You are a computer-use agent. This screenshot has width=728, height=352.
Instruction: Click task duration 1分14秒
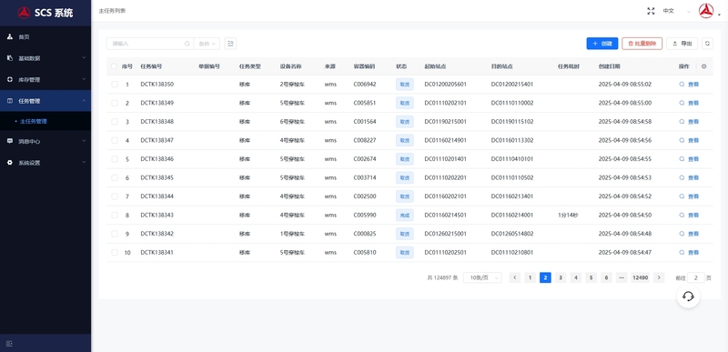pyautogui.click(x=568, y=216)
